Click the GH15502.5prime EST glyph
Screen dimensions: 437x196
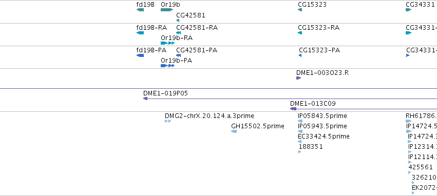coord(234,131)
